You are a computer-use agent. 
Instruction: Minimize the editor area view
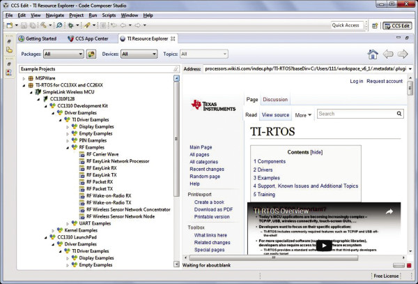pos(398,38)
